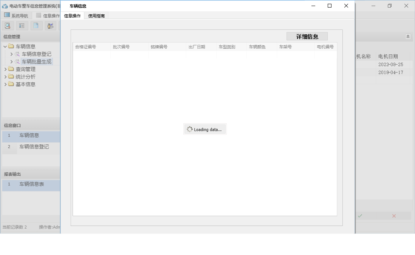
Task: Open the document toolbar icon
Action: [36, 25]
